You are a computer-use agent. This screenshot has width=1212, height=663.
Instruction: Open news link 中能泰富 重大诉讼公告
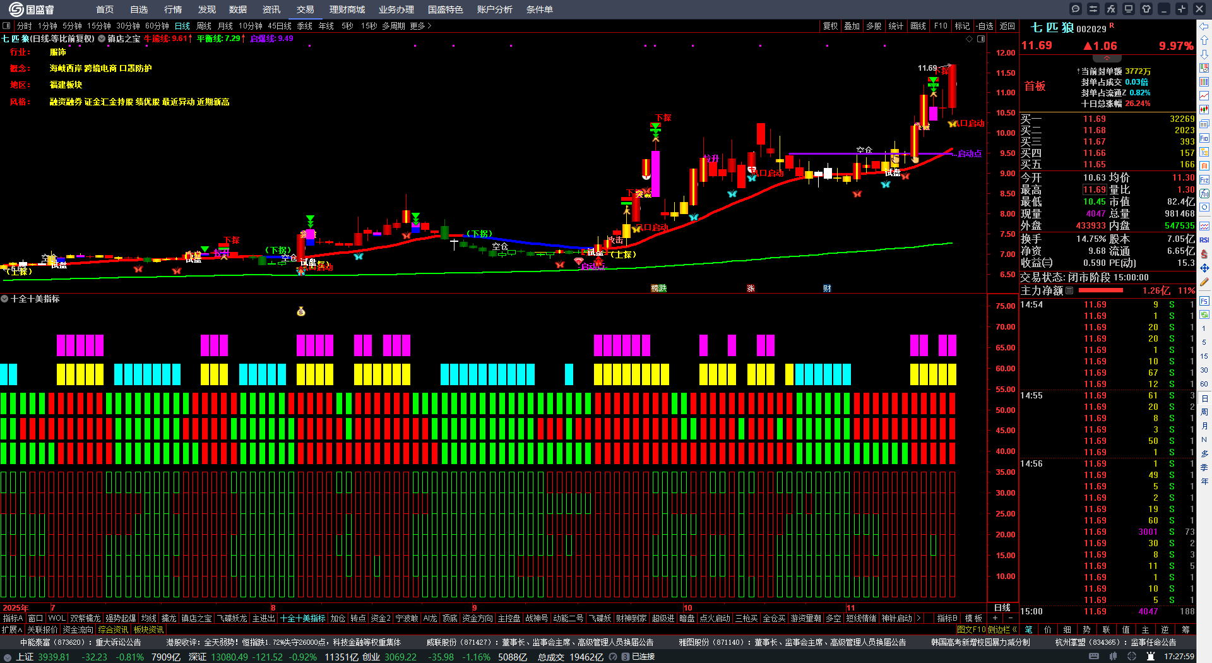point(80,642)
